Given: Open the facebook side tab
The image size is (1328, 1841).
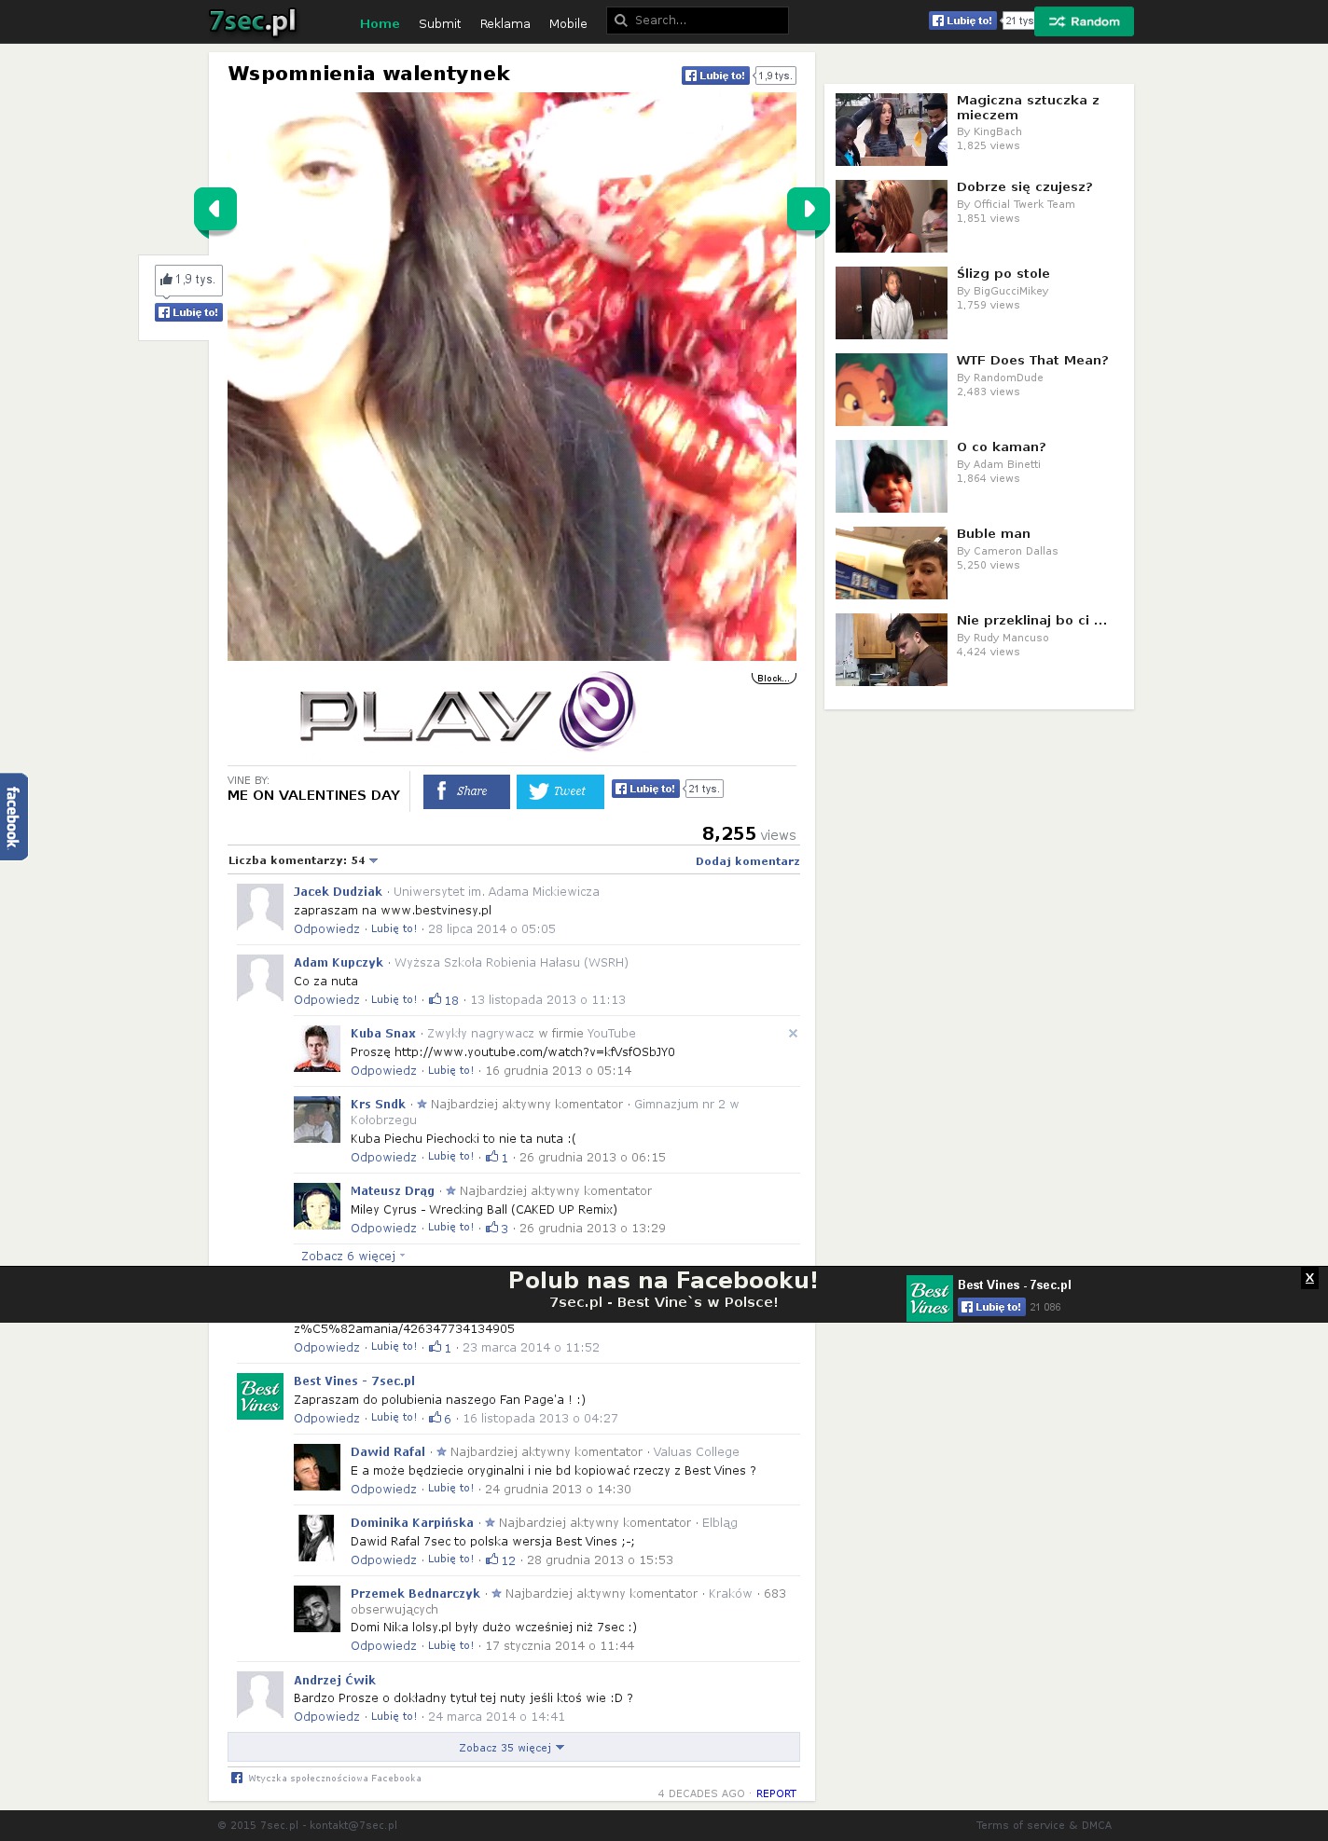Looking at the screenshot, I should (13, 817).
